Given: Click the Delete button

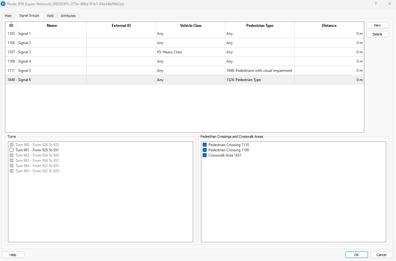Looking at the screenshot, I should coord(377,34).
